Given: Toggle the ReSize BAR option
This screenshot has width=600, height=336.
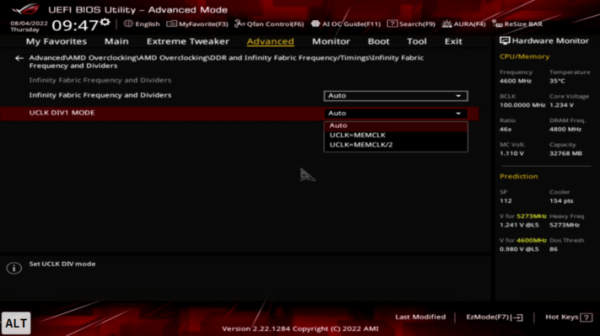Looking at the screenshot, I should tap(517, 24).
